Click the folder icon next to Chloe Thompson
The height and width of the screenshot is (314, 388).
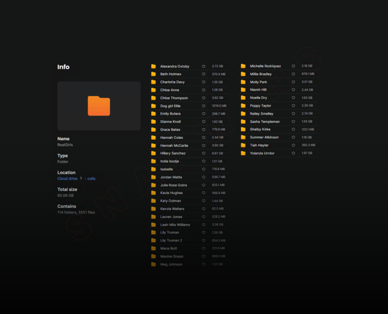(x=154, y=98)
